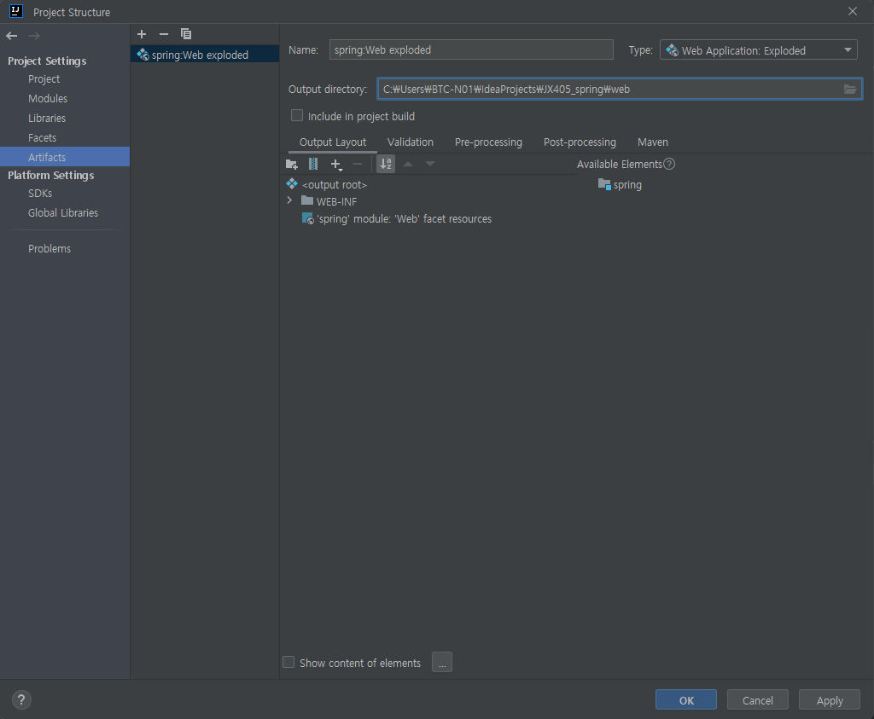Click the Cancel button

[758, 700]
